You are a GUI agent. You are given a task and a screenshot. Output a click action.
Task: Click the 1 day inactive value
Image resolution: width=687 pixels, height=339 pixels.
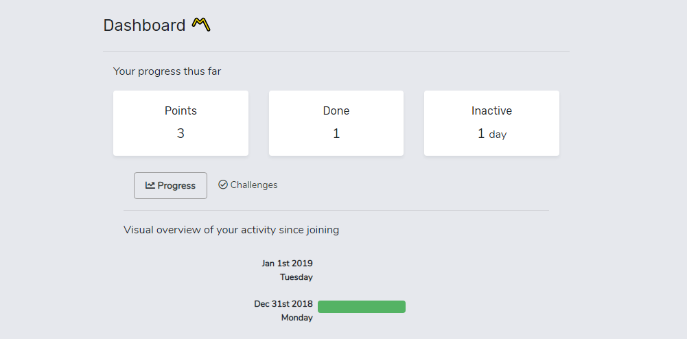491,134
